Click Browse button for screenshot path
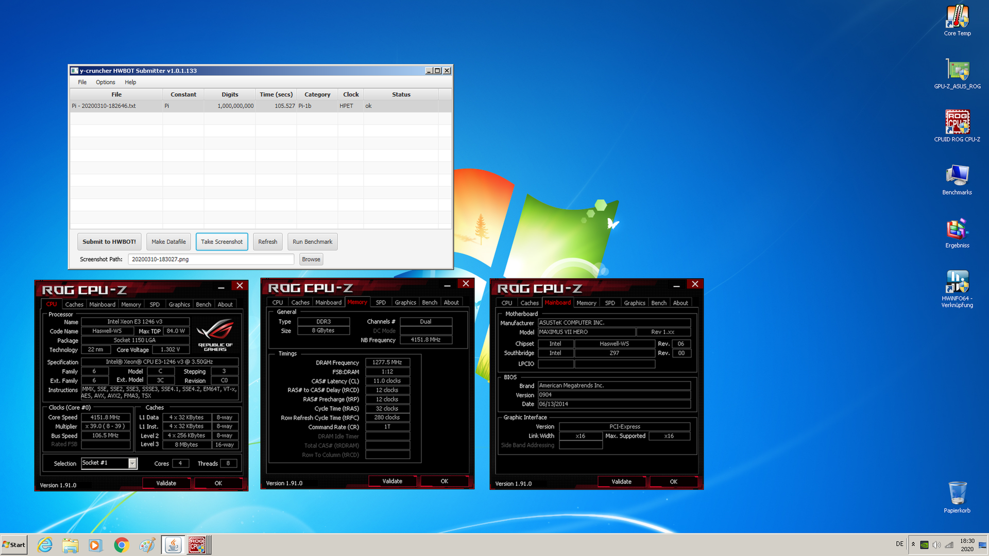This screenshot has width=989, height=556. [x=311, y=259]
